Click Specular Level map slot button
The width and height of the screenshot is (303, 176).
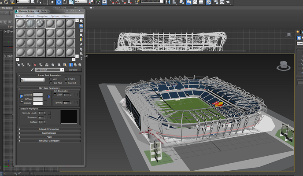pyautogui.click(x=49, y=113)
